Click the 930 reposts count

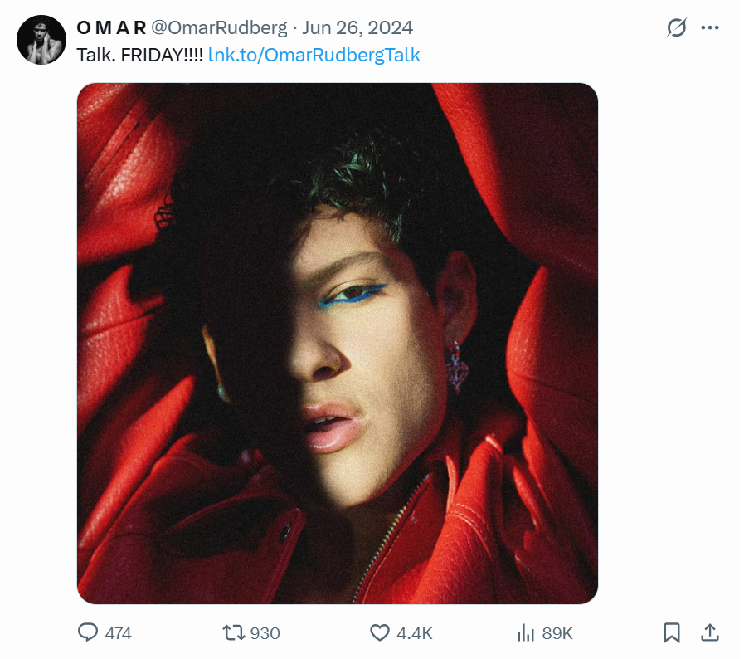click(265, 633)
